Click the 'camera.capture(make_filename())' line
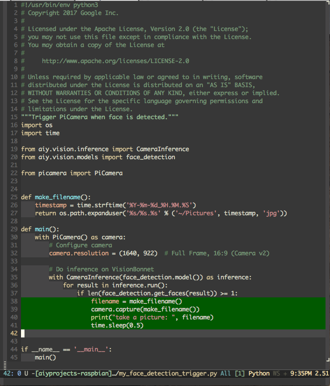This screenshot has height=386, width=330. point(145,309)
